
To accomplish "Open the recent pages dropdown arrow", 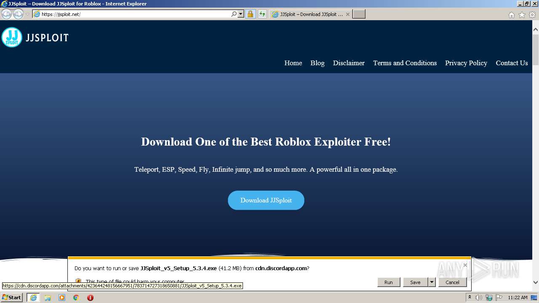I will [x=27, y=14].
